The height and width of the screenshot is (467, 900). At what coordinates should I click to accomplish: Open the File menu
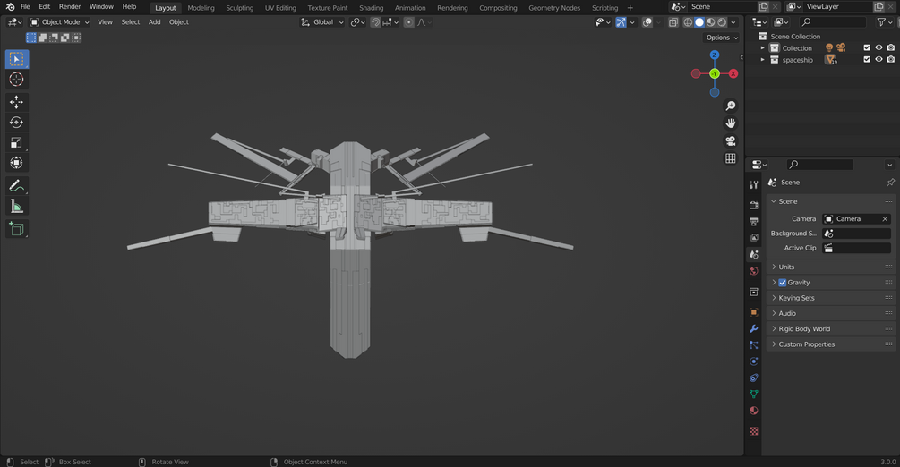[25, 7]
